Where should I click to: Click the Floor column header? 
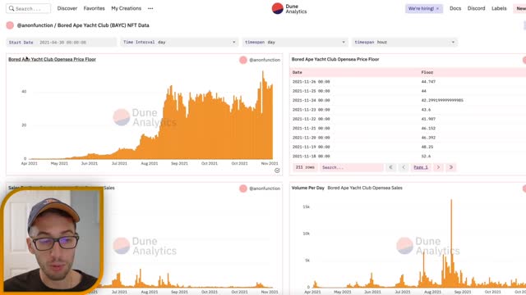click(427, 72)
